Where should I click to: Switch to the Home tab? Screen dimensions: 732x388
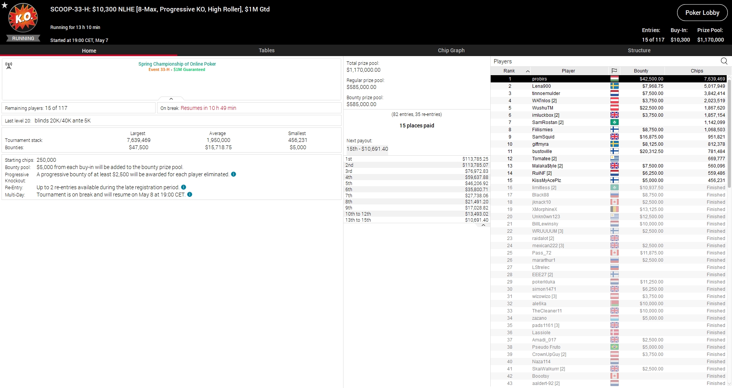coord(89,50)
